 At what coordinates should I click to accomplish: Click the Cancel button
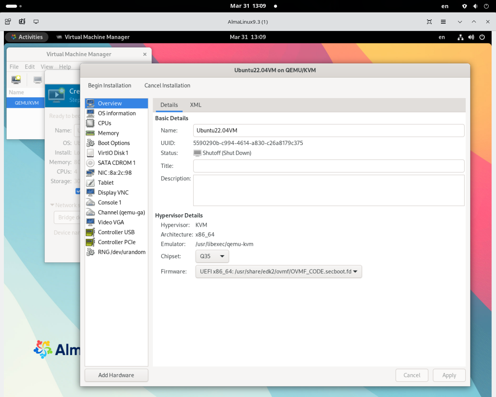tap(412, 375)
